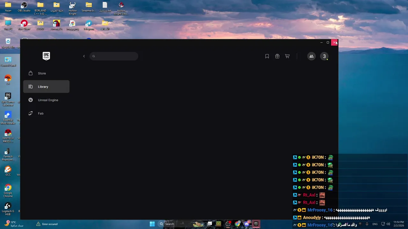
Task: Launch the EA app shortcut
Action: 8,80
